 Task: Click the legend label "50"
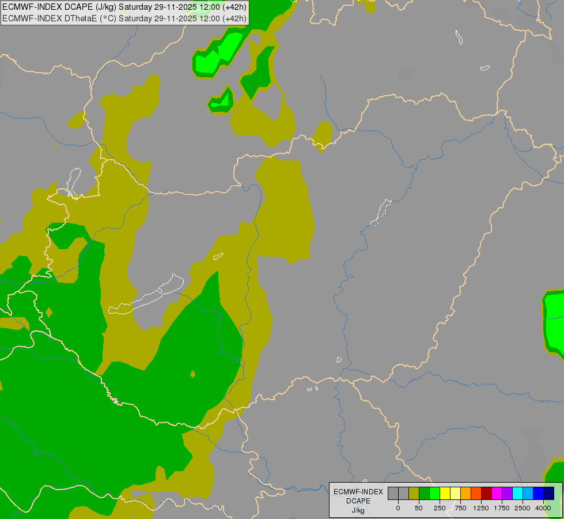point(419,508)
